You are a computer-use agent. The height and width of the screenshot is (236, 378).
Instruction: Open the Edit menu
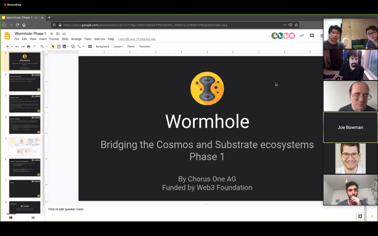click(25, 39)
